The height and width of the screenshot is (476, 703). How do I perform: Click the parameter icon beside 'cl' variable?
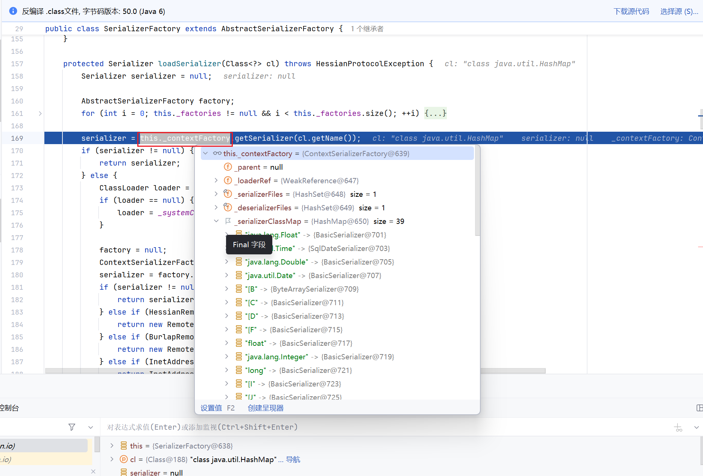pos(124,459)
